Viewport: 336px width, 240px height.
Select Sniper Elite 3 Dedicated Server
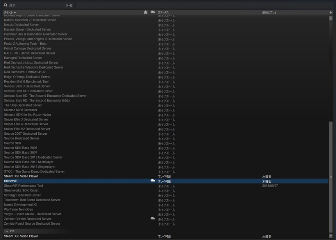pos(26,119)
